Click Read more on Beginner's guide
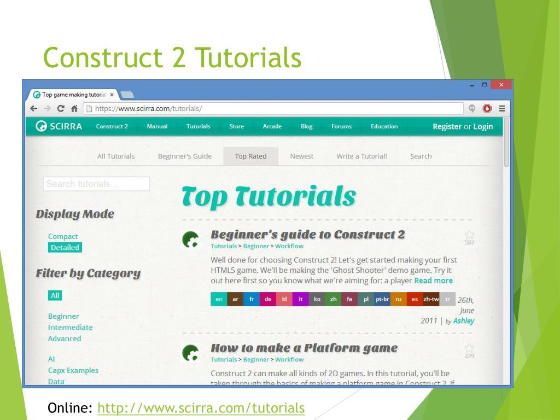Screen dimensions: 560x420 pyautogui.click(x=433, y=281)
